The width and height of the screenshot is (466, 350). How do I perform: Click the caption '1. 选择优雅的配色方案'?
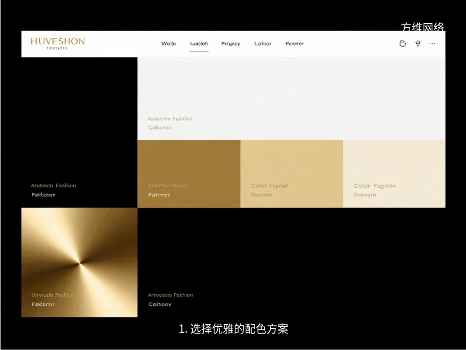(x=233, y=329)
